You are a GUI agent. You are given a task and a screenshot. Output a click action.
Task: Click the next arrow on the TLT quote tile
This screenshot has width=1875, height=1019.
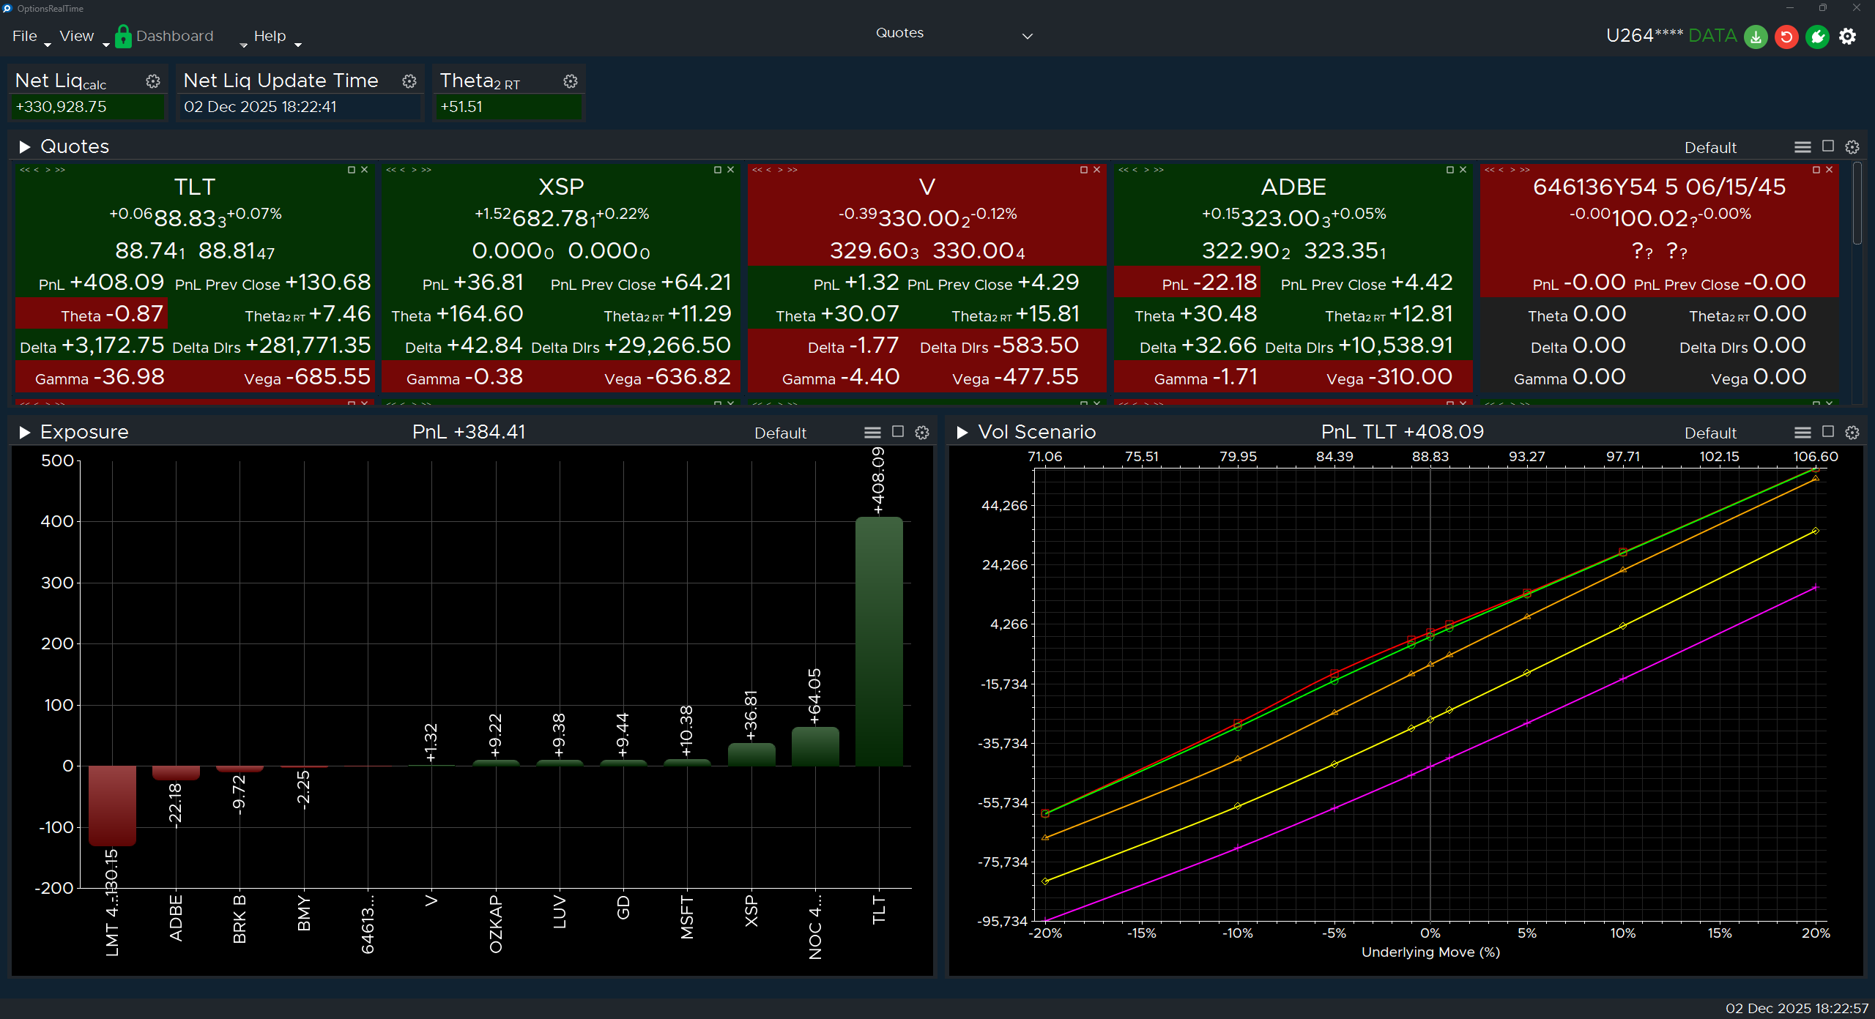click(x=46, y=170)
